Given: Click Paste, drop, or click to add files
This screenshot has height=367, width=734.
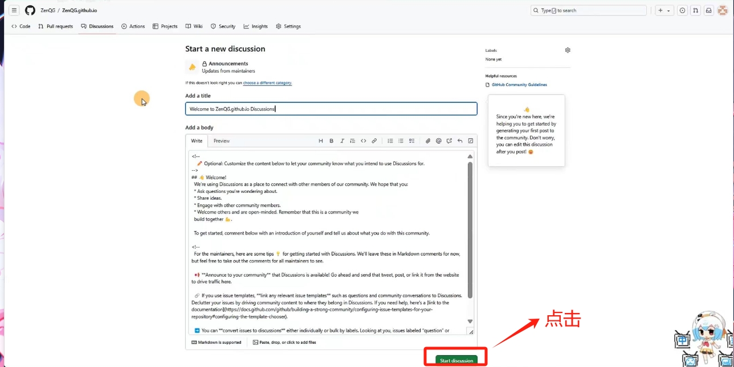Looking at the screenshot, I should [x=284, y=343].
